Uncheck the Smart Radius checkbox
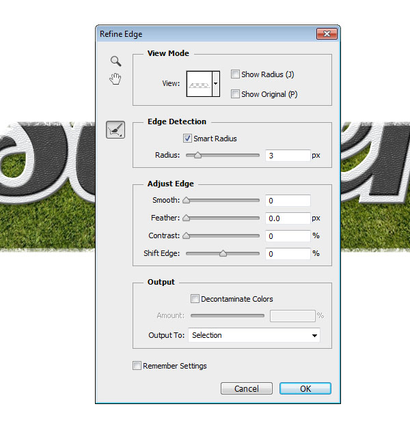The image size is (410, 430). [187, 138]
